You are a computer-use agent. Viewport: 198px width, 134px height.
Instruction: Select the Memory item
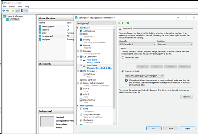[86, 45]
